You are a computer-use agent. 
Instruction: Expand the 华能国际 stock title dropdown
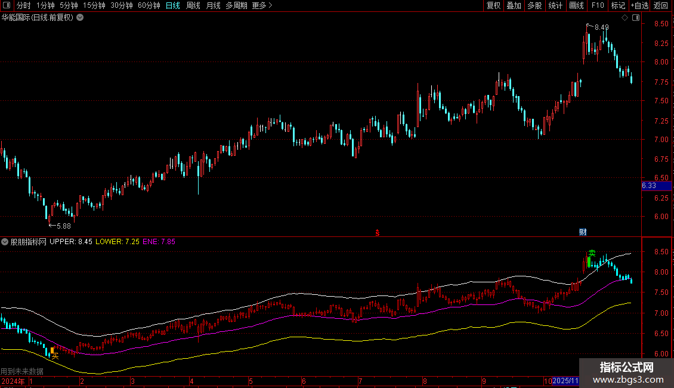80,17
